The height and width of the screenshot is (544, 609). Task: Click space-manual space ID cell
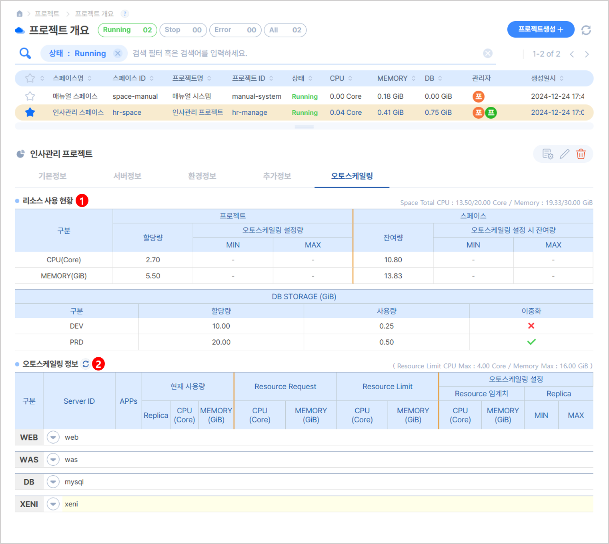[x=135, y=96]
